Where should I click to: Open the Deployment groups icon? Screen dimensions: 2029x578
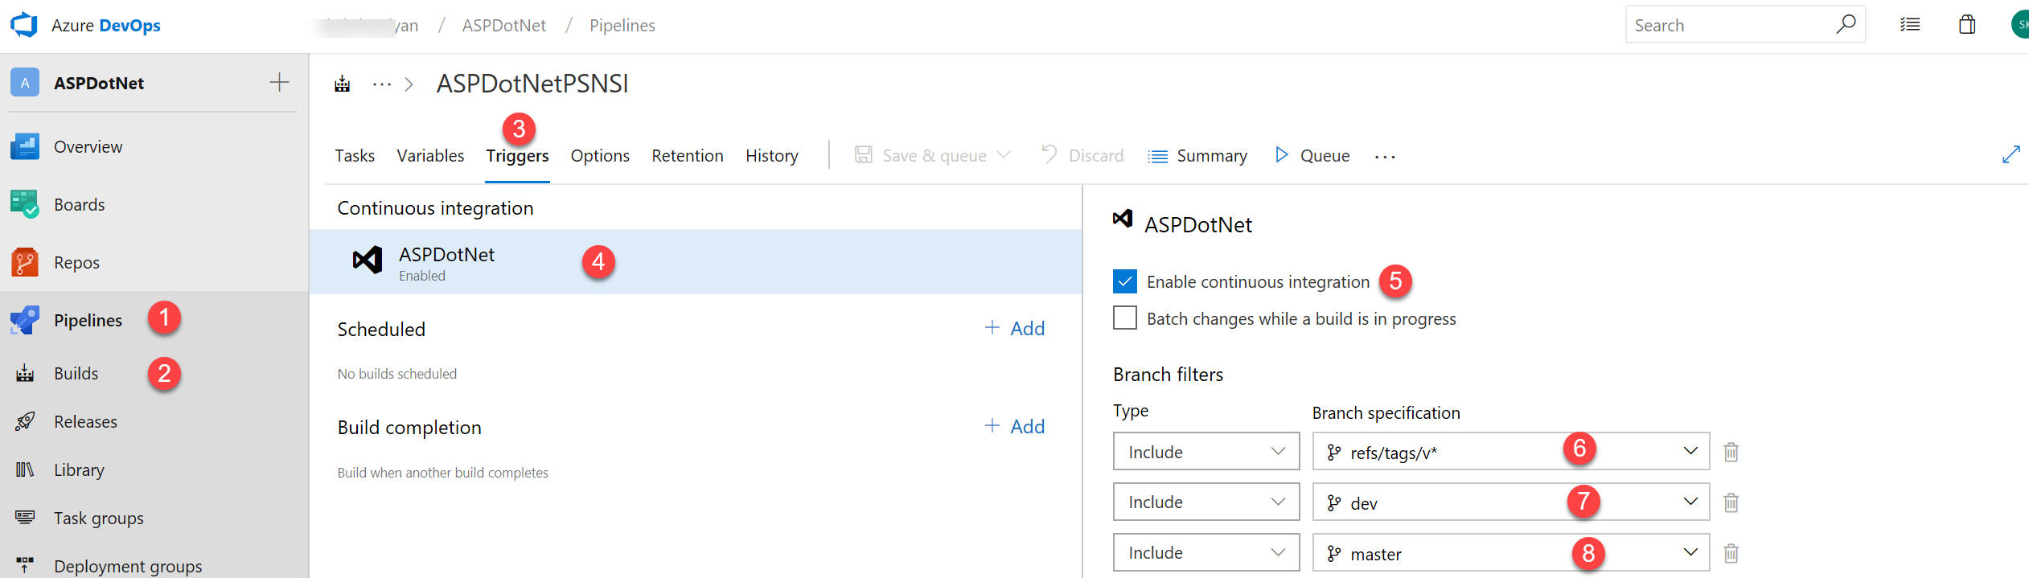click(x=25, y=565)
